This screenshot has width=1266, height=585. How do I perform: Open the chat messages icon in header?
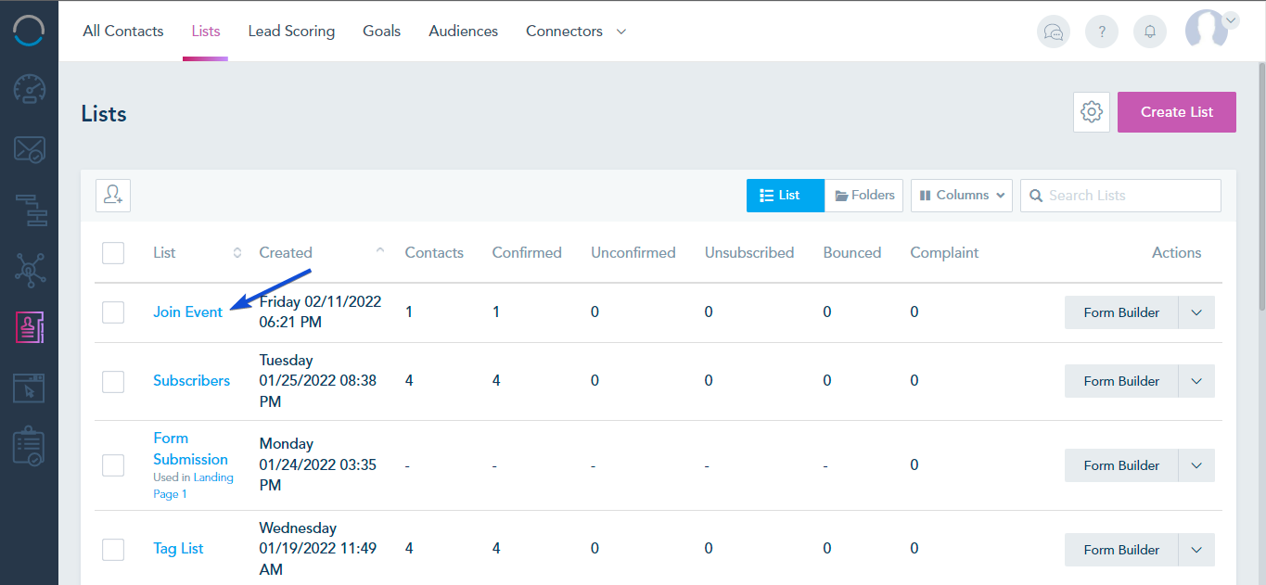point(1054,32)
